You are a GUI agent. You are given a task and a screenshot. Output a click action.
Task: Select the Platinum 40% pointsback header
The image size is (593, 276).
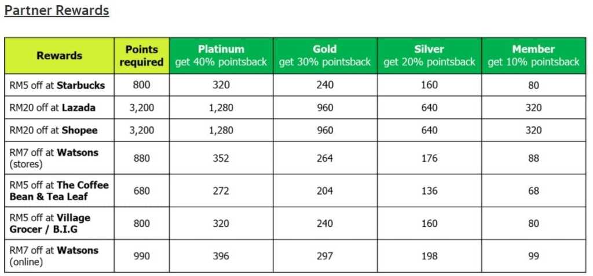click(221, 56)
